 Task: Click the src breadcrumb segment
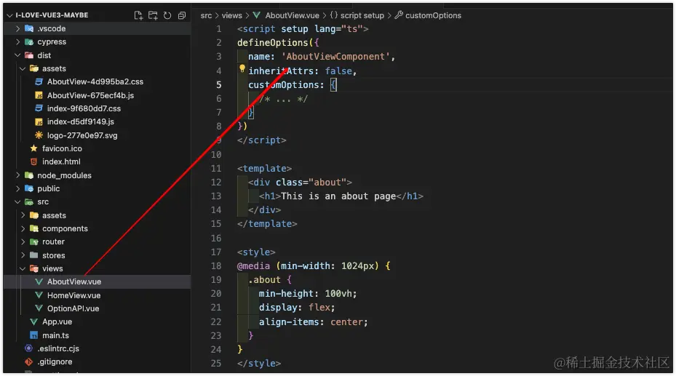coord(206,15)
